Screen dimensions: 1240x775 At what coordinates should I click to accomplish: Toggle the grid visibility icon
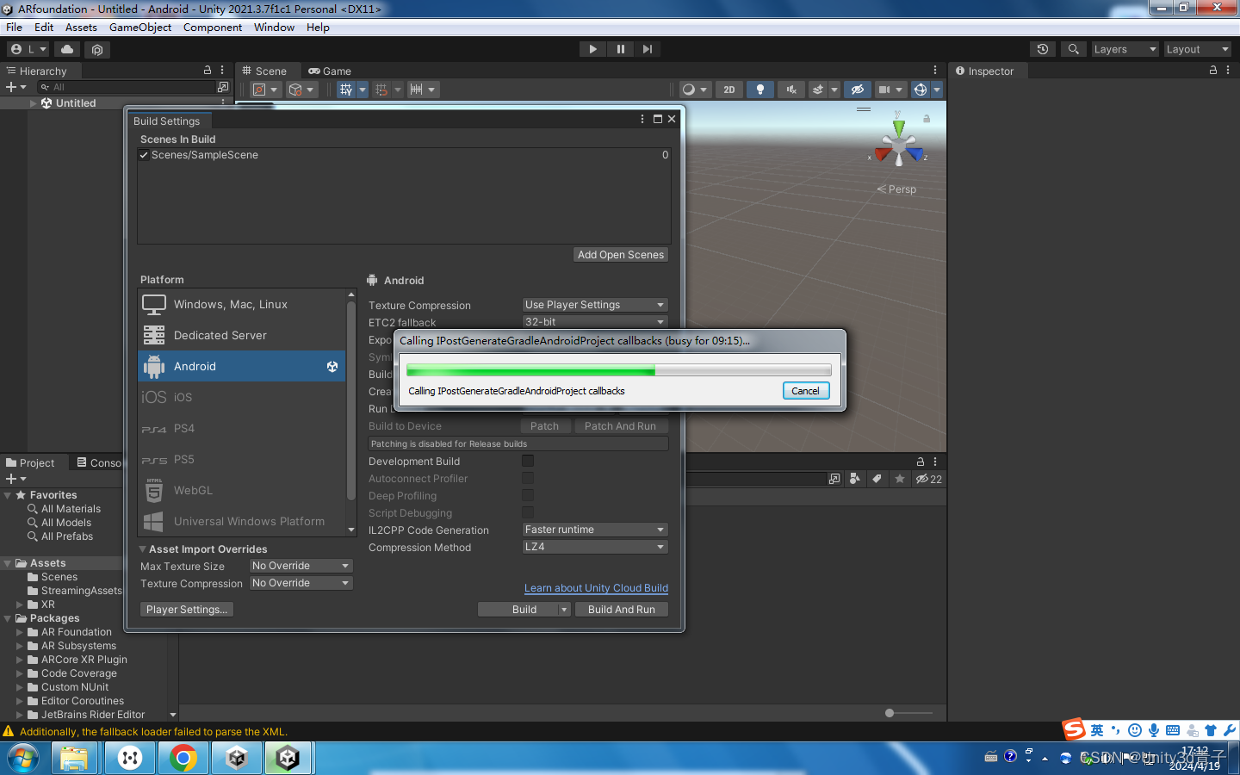pos(346,90)
